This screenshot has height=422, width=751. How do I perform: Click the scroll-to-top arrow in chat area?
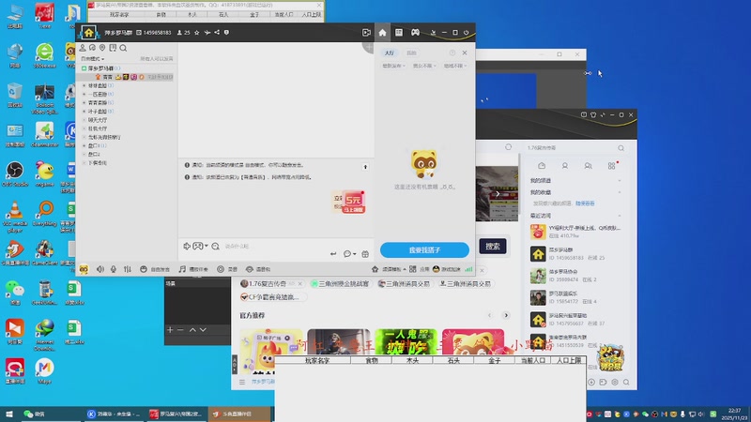pyautogui.click(x=365, y=167)
